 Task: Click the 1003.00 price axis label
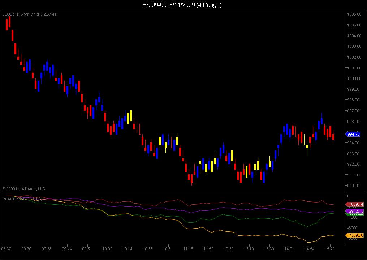(x=354, y=46)
